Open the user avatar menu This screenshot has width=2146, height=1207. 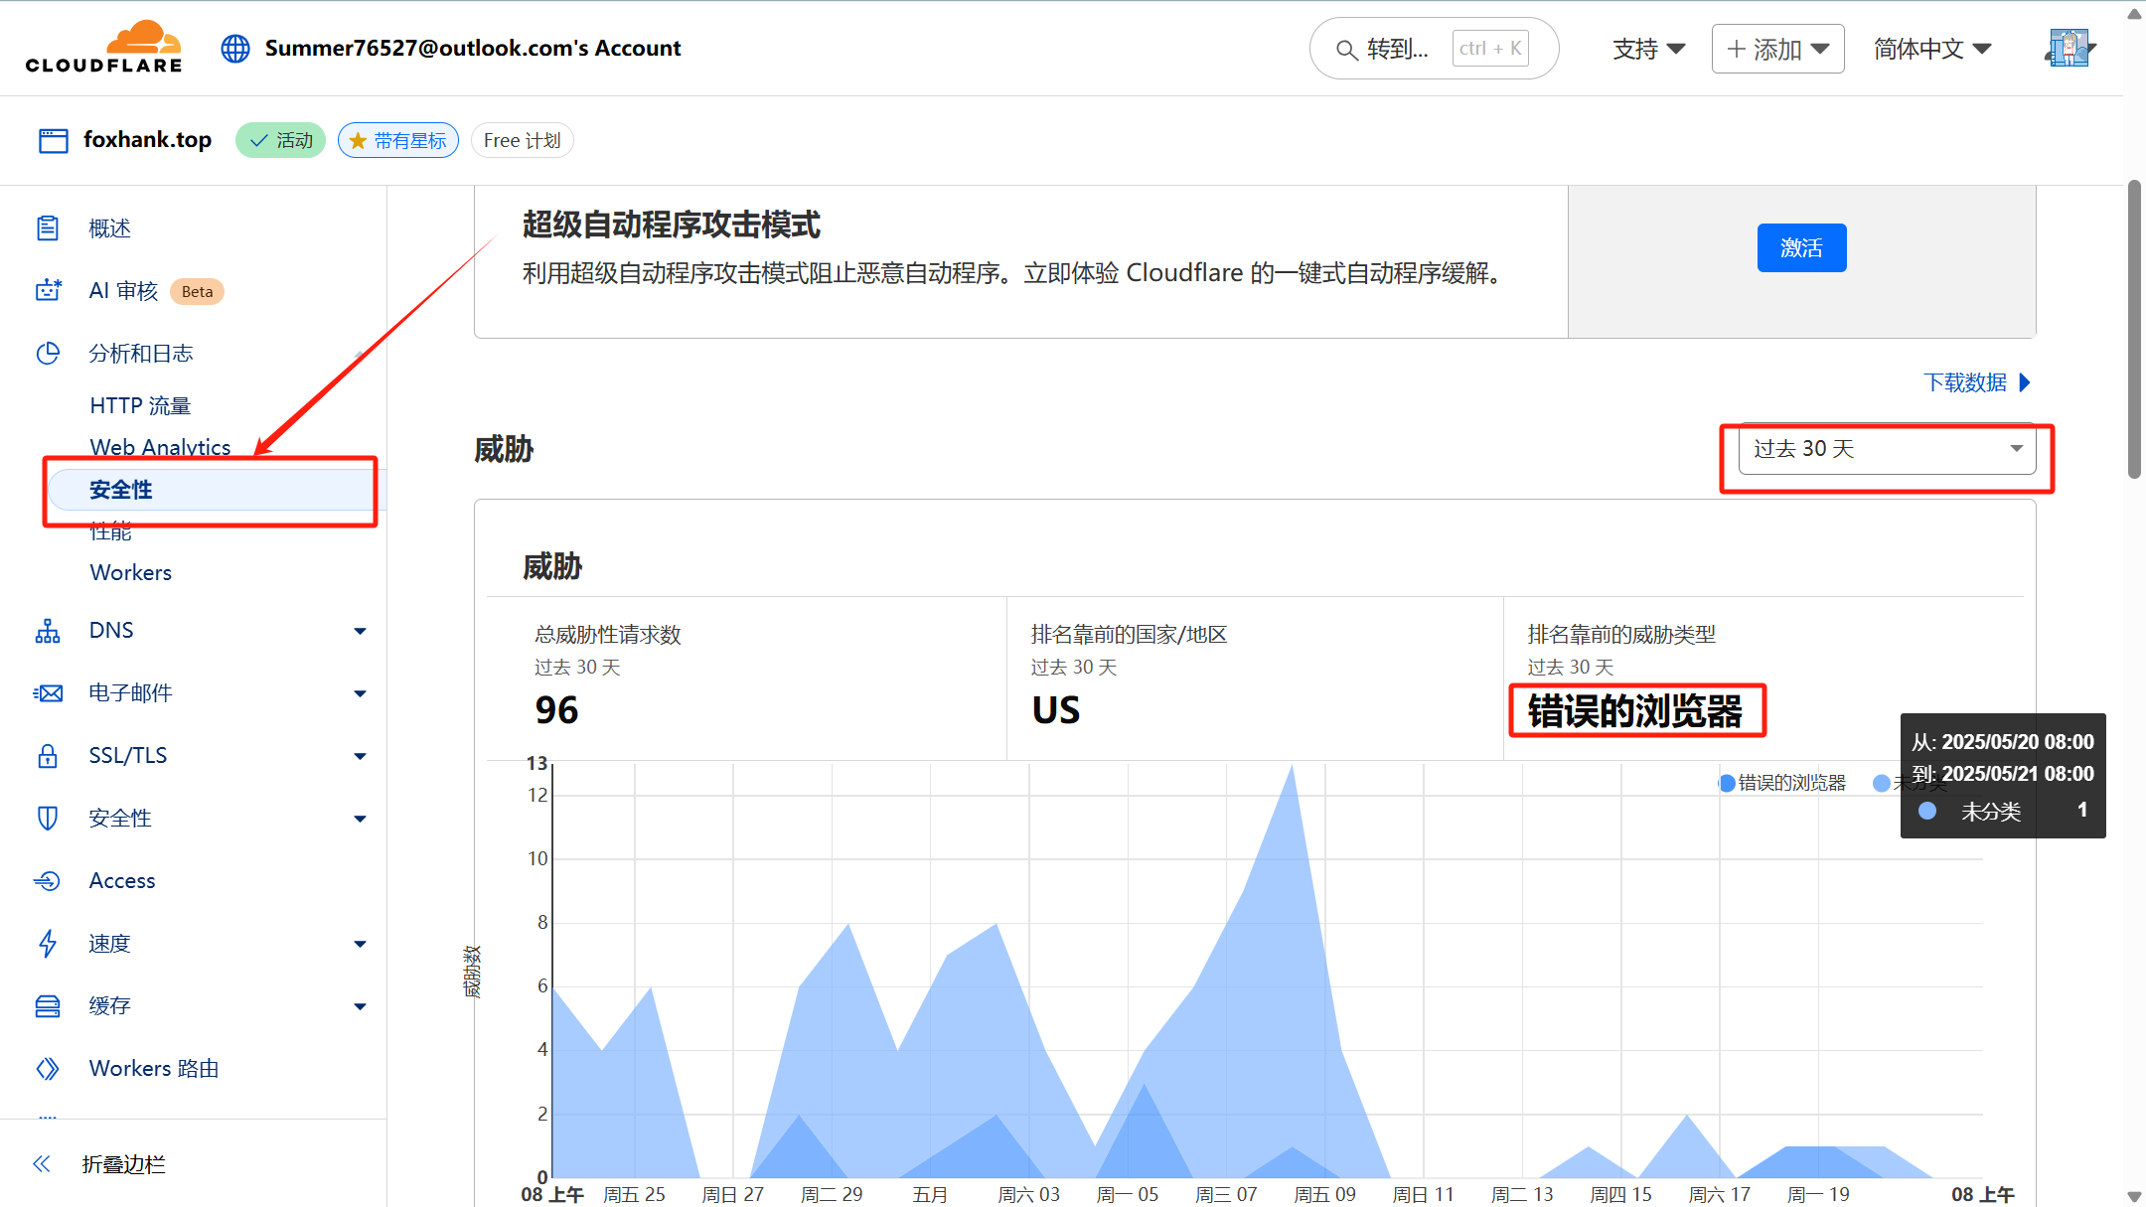coord(2070,48)
